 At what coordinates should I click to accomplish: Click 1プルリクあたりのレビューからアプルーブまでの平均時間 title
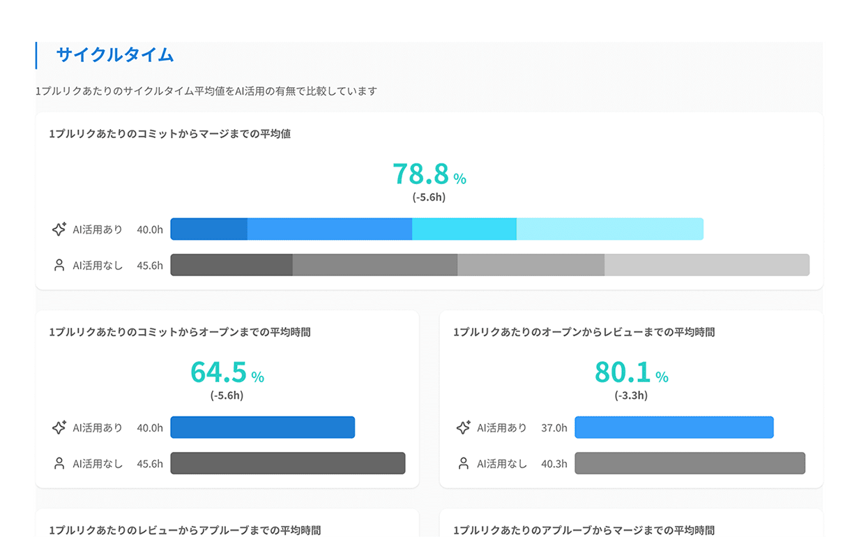tap(185, 530)
